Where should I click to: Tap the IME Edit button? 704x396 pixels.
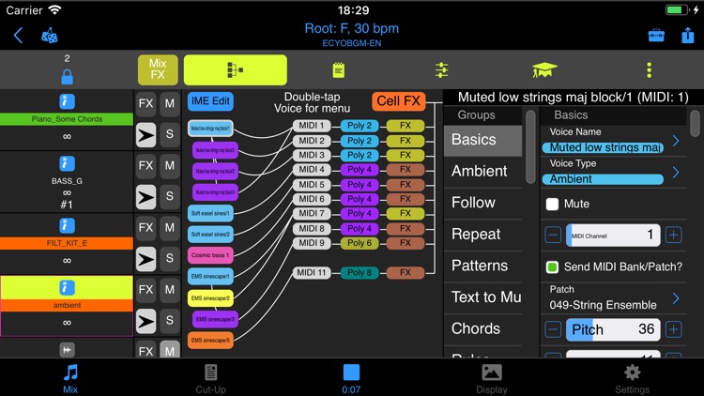click(x=210, y=101)
